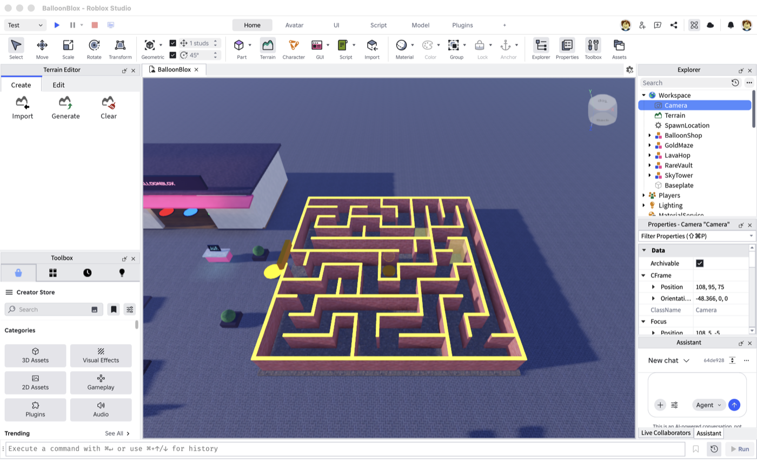757x475 pixels.
Task: Switch to the Model ribbon tab
Action: [x=420, y=25]
